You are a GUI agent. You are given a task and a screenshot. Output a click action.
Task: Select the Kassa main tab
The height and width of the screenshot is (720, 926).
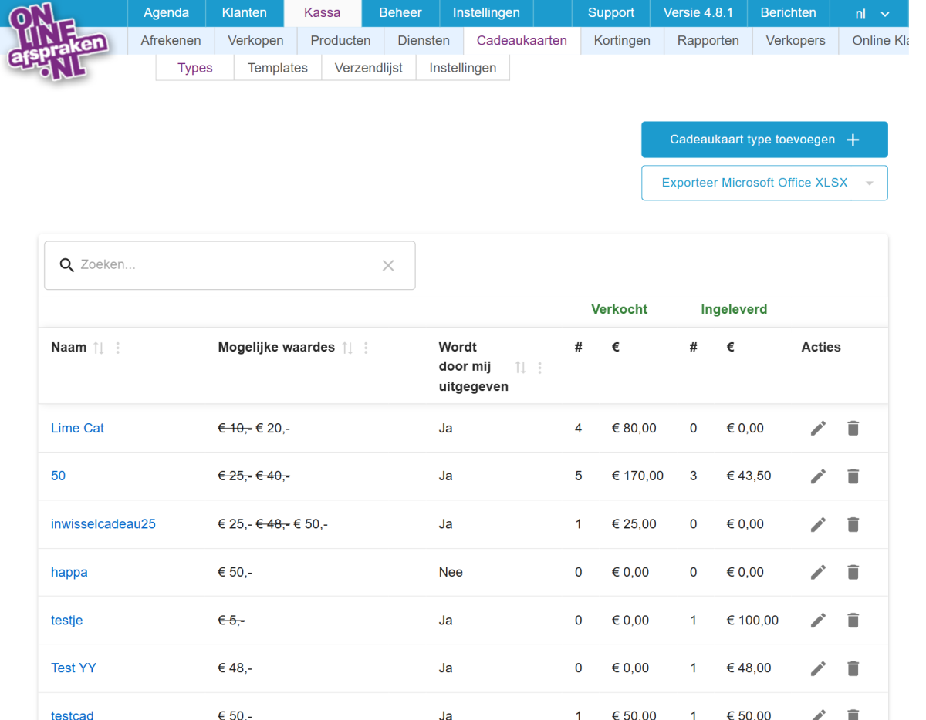(x=323, y=13)
